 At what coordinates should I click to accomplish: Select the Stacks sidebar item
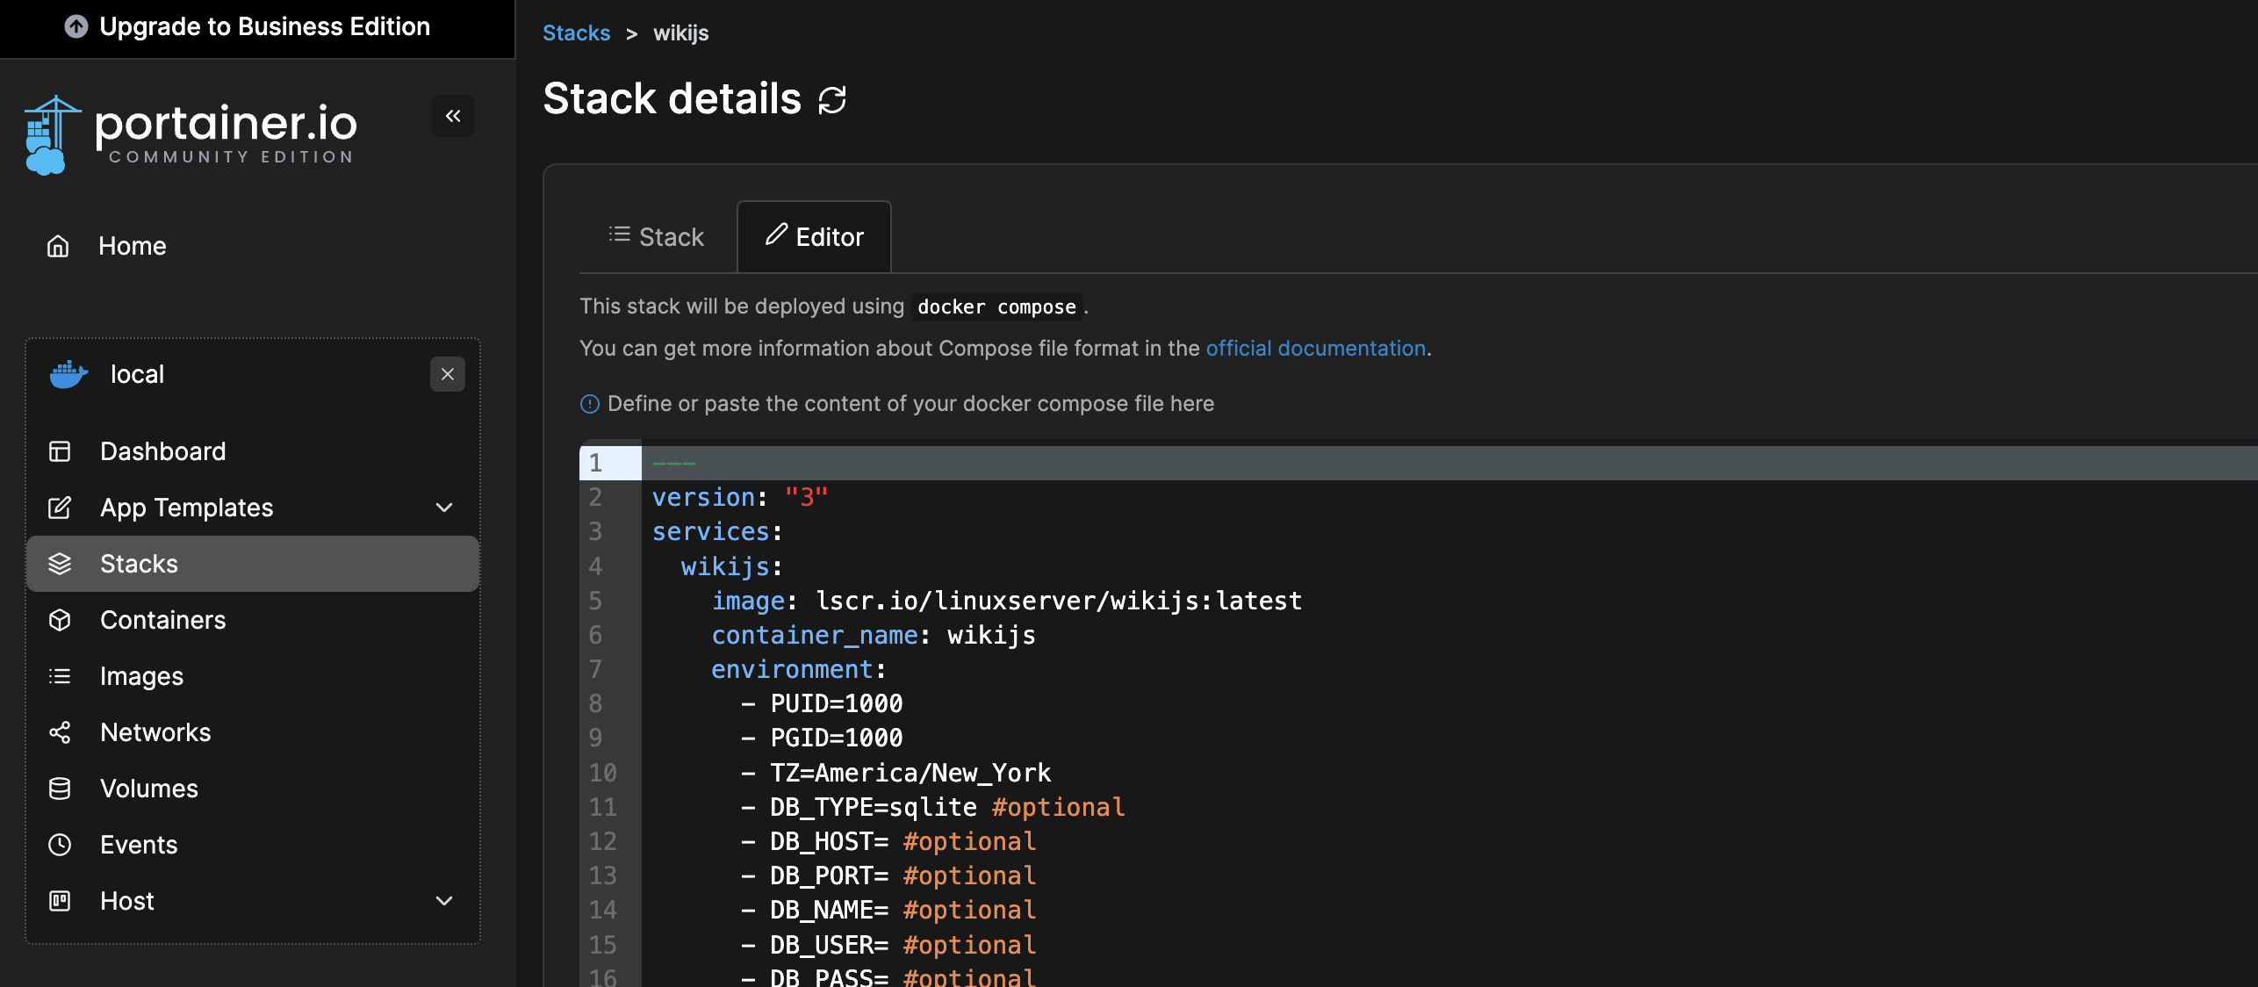[x=253, y=564]
